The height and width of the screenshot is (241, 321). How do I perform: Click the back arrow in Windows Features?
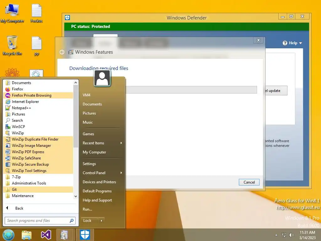(62, 52)
